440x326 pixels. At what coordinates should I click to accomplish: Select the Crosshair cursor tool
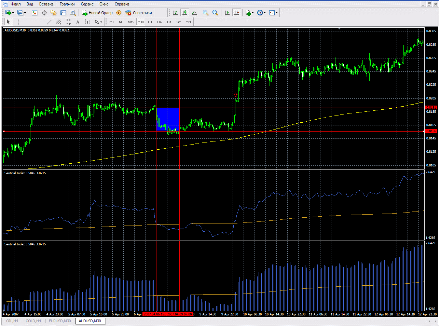(x=18, y=22)
